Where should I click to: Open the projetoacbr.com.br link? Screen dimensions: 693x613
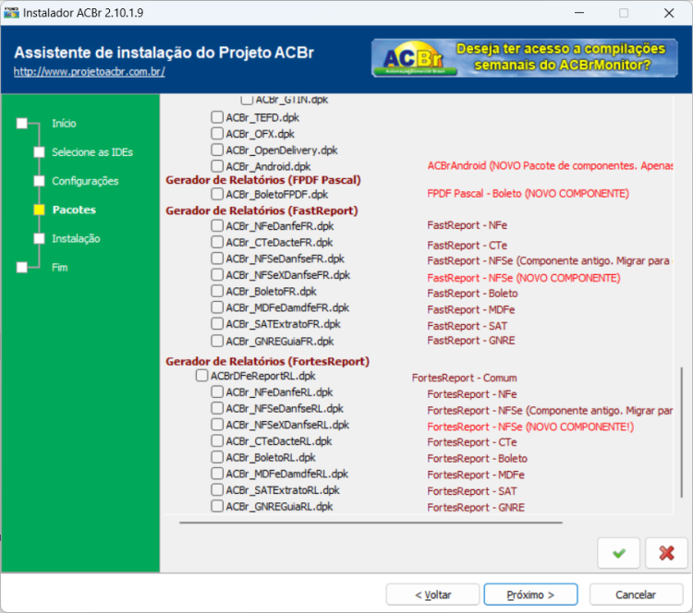[x=90, y=71]
